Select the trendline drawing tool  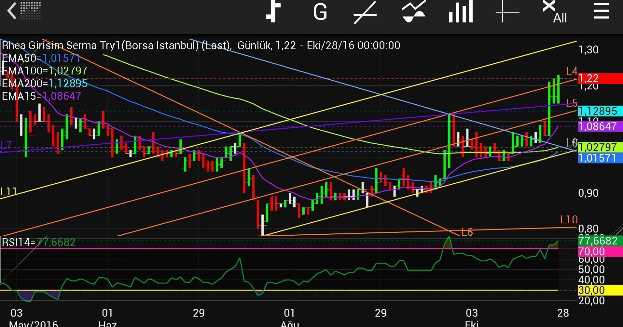click(365, 12)
